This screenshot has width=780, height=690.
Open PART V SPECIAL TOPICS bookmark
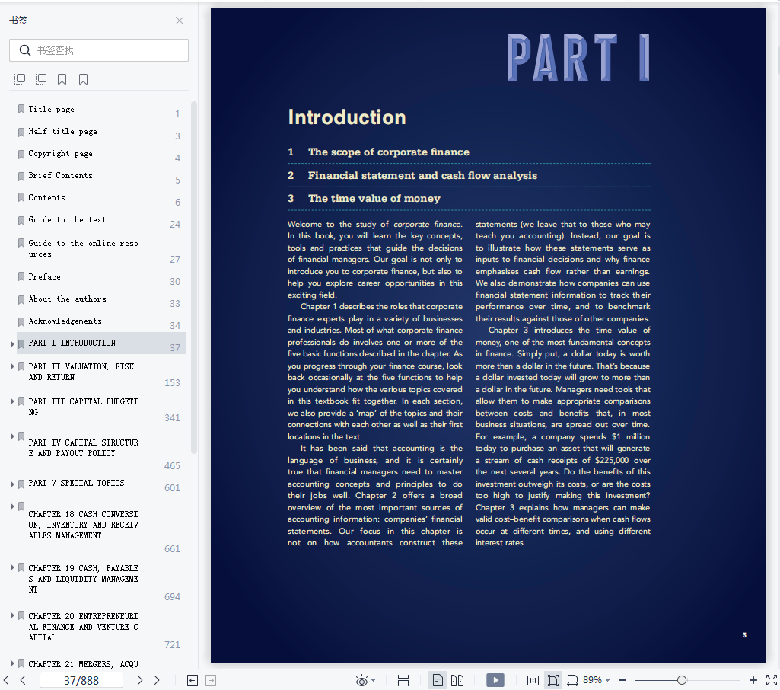pos(76,483)
